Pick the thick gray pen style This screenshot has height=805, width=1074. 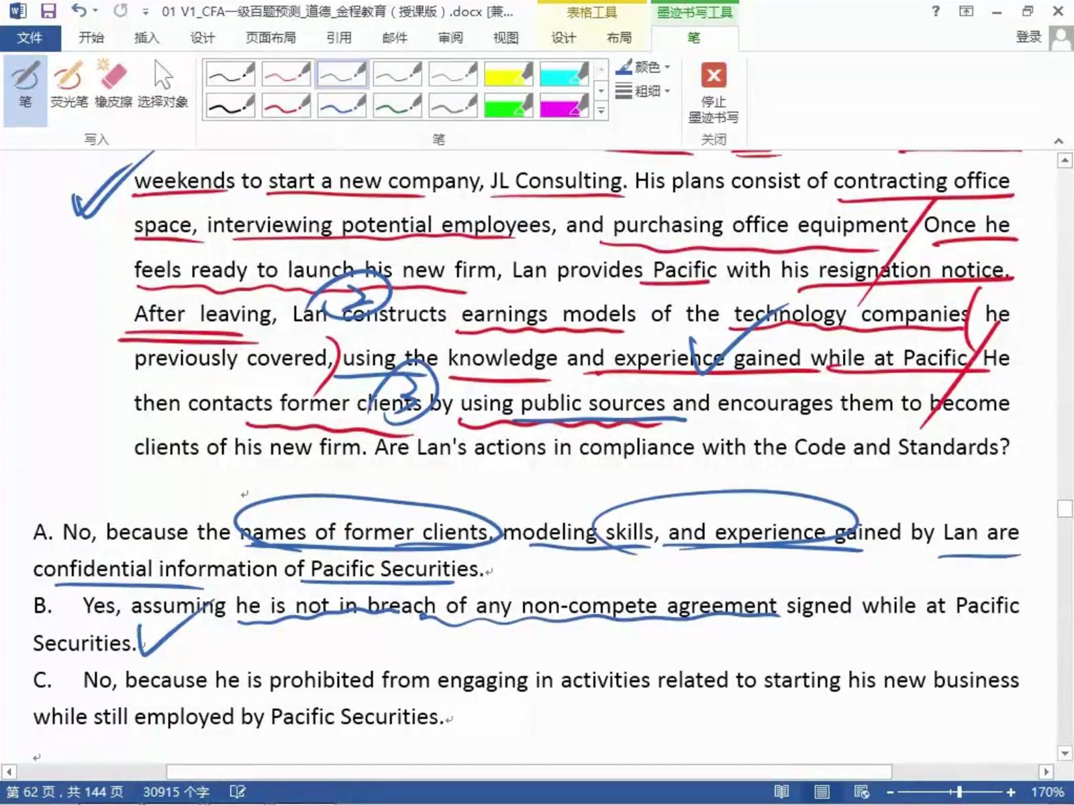453,105
